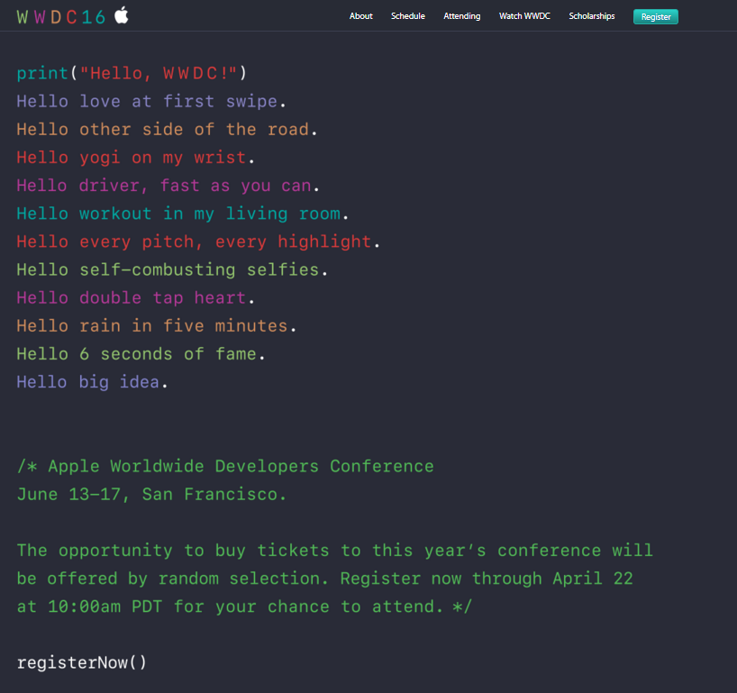Click 'Hello love at first swipe.'

click(151, 101)
